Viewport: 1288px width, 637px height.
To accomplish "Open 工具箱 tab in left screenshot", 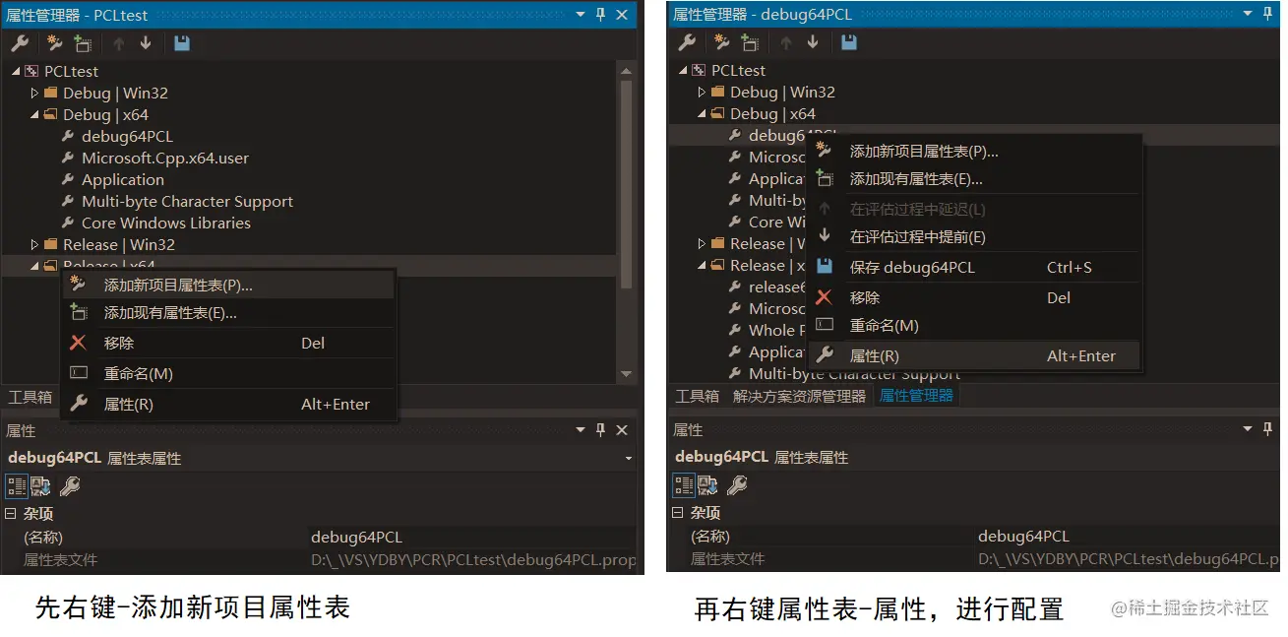I will (x=30, y=398).
